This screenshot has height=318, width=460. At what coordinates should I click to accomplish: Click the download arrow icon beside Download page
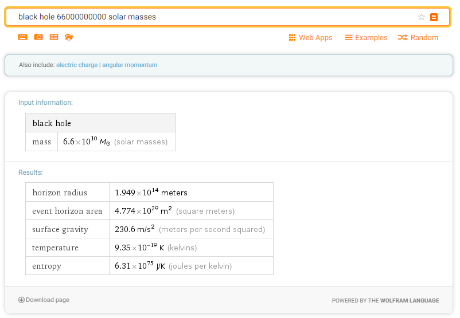22,300
